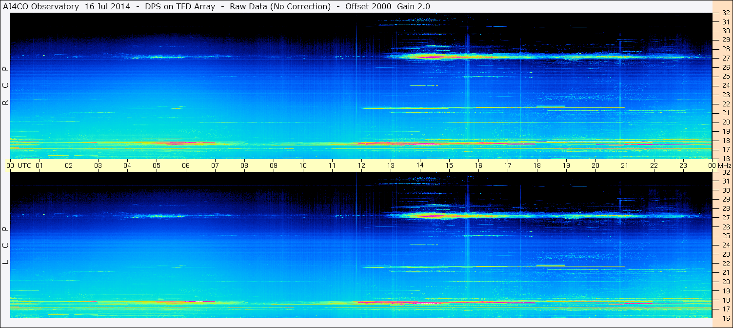Click the 26 MHz label of LCP panel
The height and width of the screenshot is (328, 733).
tap(726, 227)
